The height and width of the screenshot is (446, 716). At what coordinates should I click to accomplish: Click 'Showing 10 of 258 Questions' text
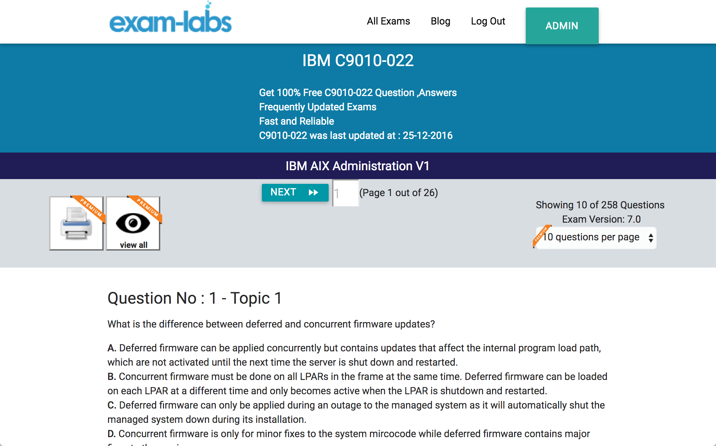[x=600, y=205]
